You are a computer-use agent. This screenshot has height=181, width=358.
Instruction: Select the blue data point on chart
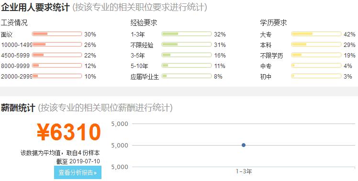click(x=244, y=145)
